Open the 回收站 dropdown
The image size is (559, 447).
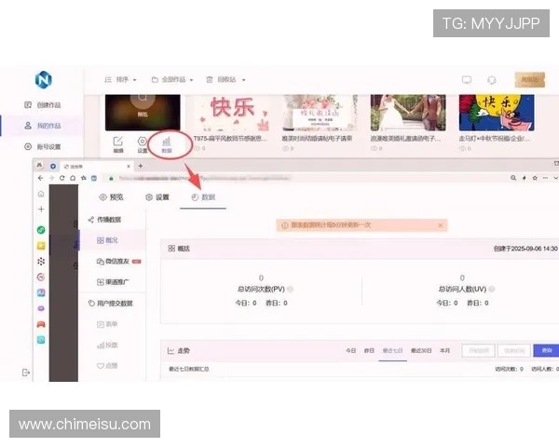coord(225,80)
